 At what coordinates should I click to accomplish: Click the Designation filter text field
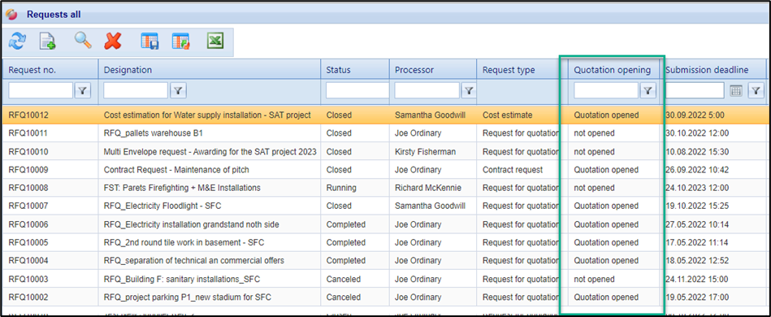point(136,90)
